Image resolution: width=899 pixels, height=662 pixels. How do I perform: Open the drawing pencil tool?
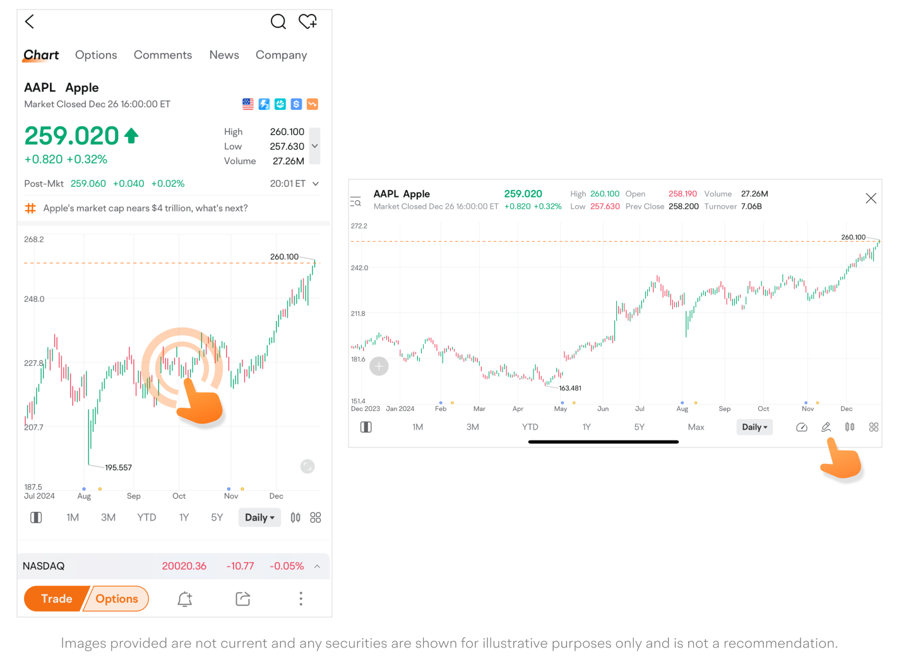[826, 427]
